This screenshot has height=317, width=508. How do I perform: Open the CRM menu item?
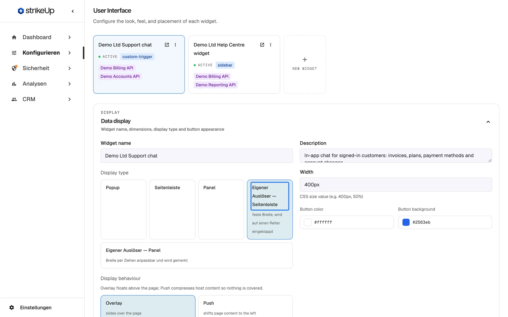42,99
